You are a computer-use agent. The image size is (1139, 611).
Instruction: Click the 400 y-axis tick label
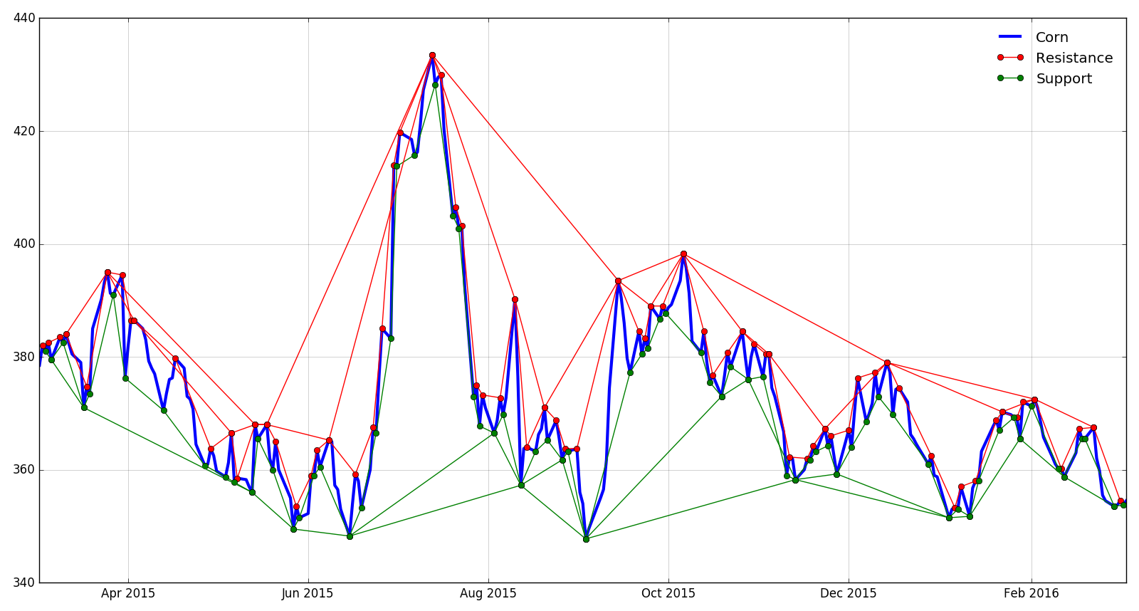click(25, 244)
